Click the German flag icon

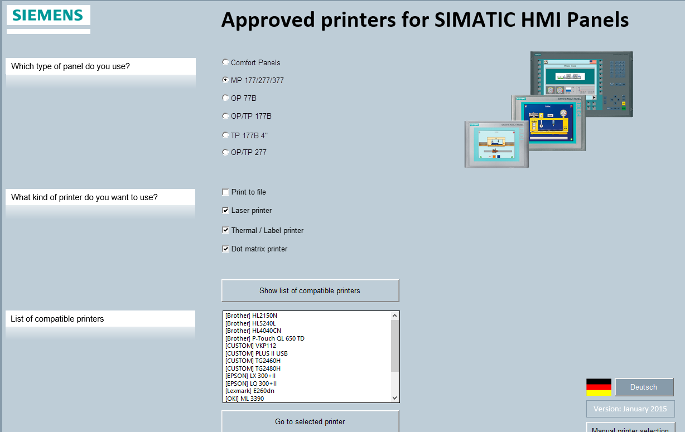(x=599, y=387)
